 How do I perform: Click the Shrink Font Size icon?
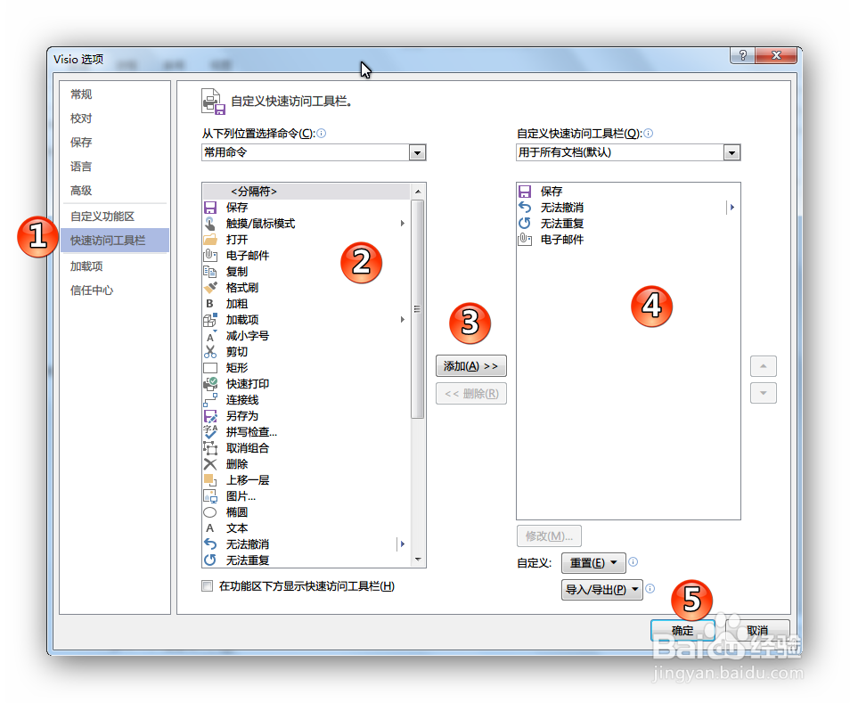coord(209,336)
